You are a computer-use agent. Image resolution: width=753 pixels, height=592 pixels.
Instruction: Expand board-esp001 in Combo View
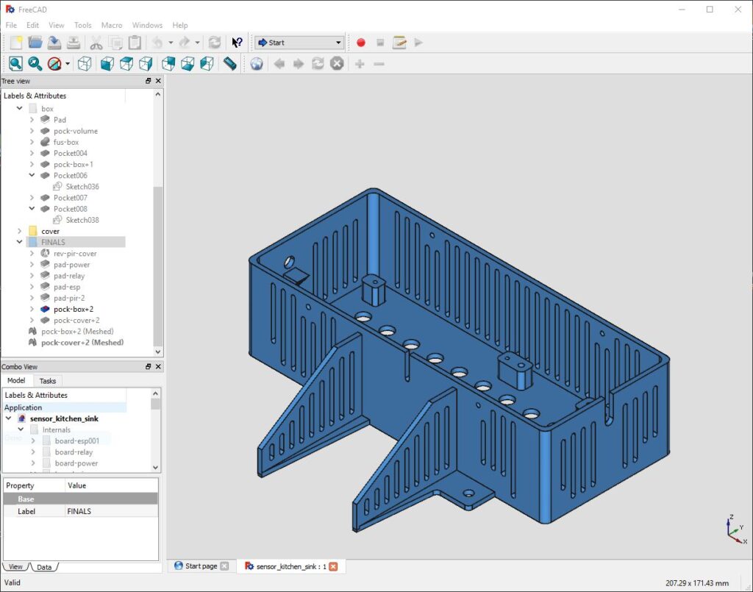(32, 441)
